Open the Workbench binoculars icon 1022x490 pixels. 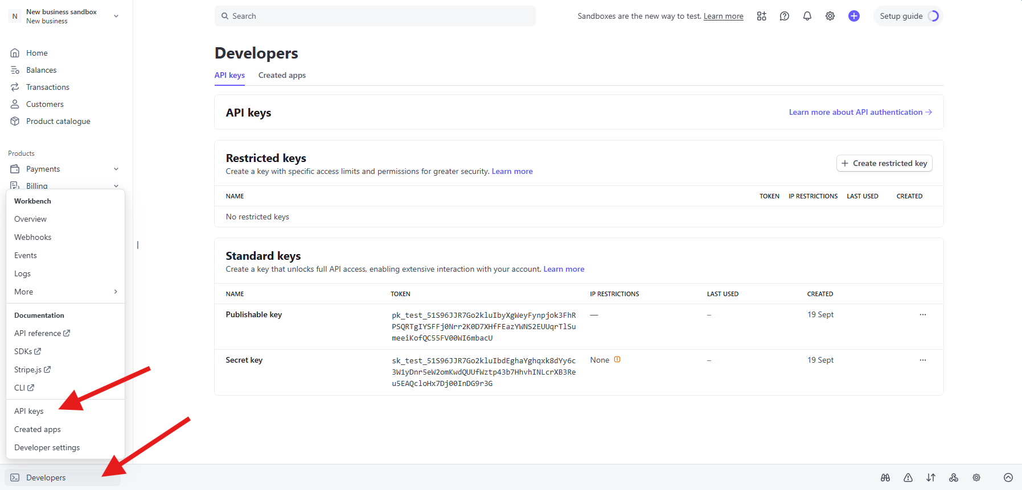click(885, 477)
